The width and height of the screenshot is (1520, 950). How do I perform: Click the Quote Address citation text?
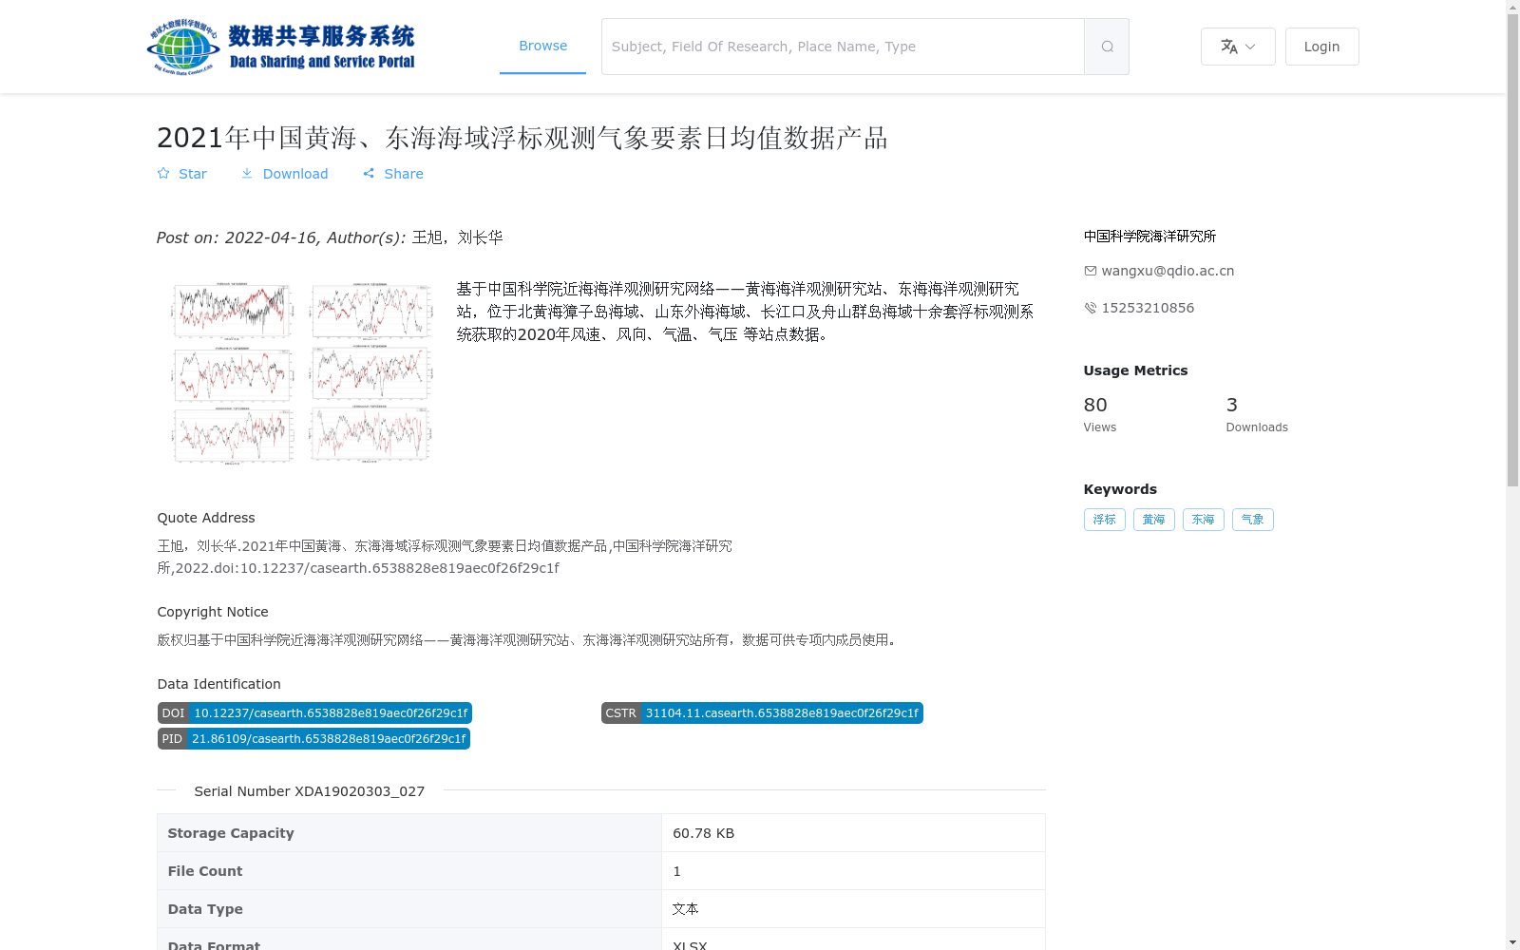tap(445, 557)
